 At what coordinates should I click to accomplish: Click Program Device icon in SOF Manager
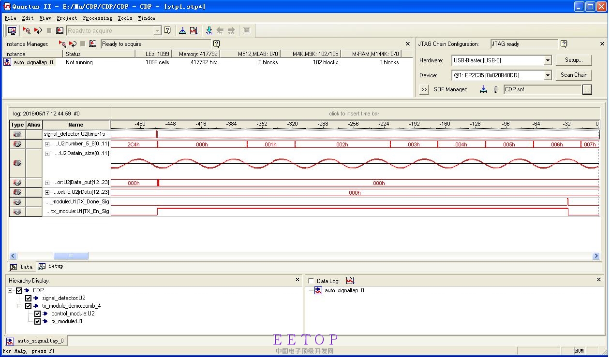pos(483,89)
